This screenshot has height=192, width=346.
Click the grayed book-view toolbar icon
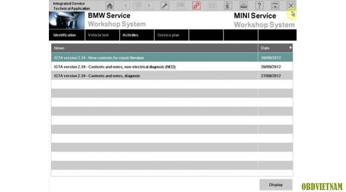[x=181, y=5]
